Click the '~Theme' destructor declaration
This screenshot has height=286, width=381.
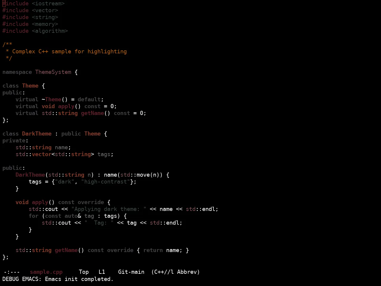point(51,100)
